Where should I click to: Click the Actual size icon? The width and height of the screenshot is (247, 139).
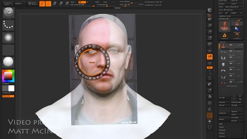210,32
